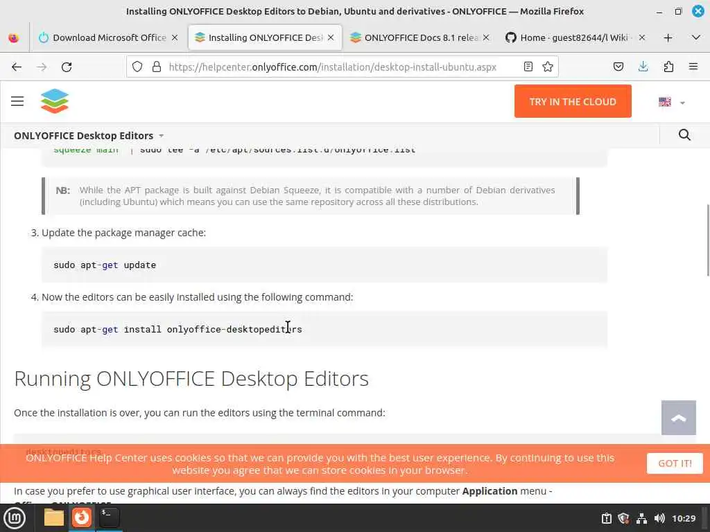The height and width of the screenshot is (532, 710).
Task: Open help center search
Action: coord(684,135)
